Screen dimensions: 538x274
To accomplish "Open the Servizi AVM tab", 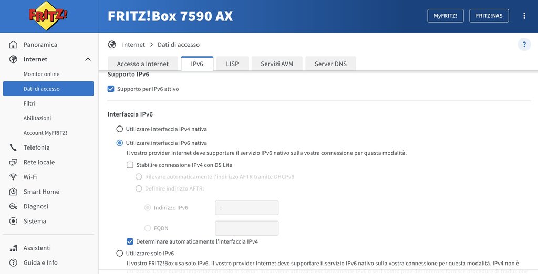I will click(277, 64).
